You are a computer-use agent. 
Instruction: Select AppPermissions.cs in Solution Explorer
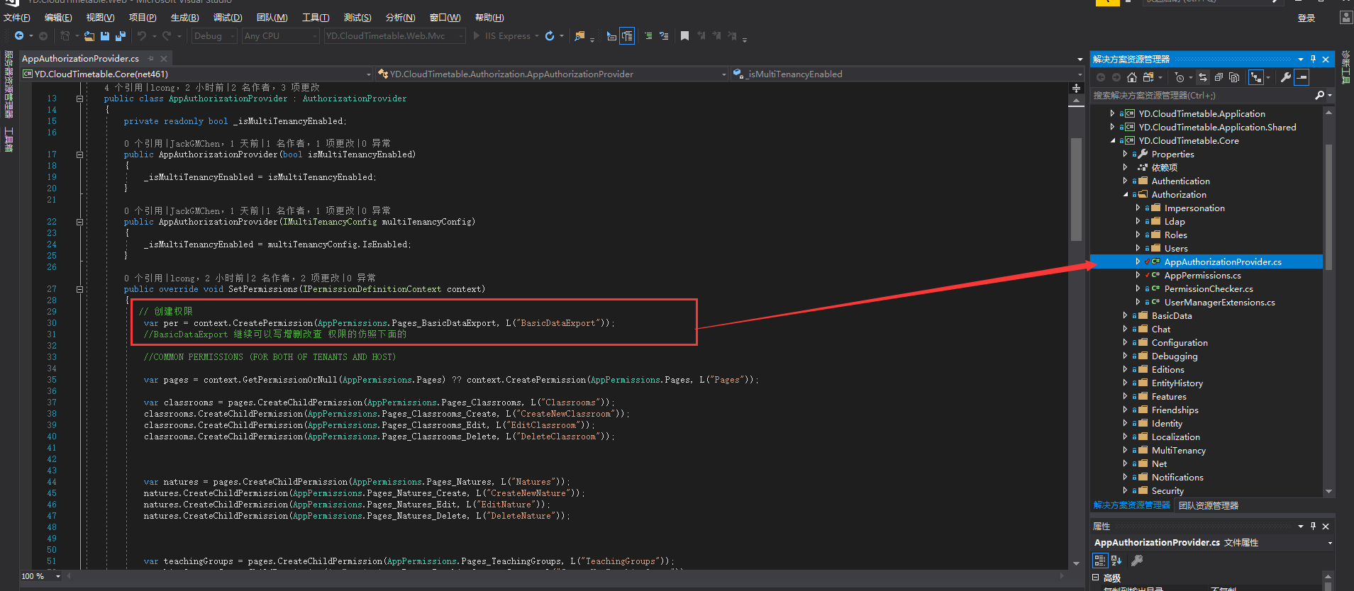coord(1202,275)
